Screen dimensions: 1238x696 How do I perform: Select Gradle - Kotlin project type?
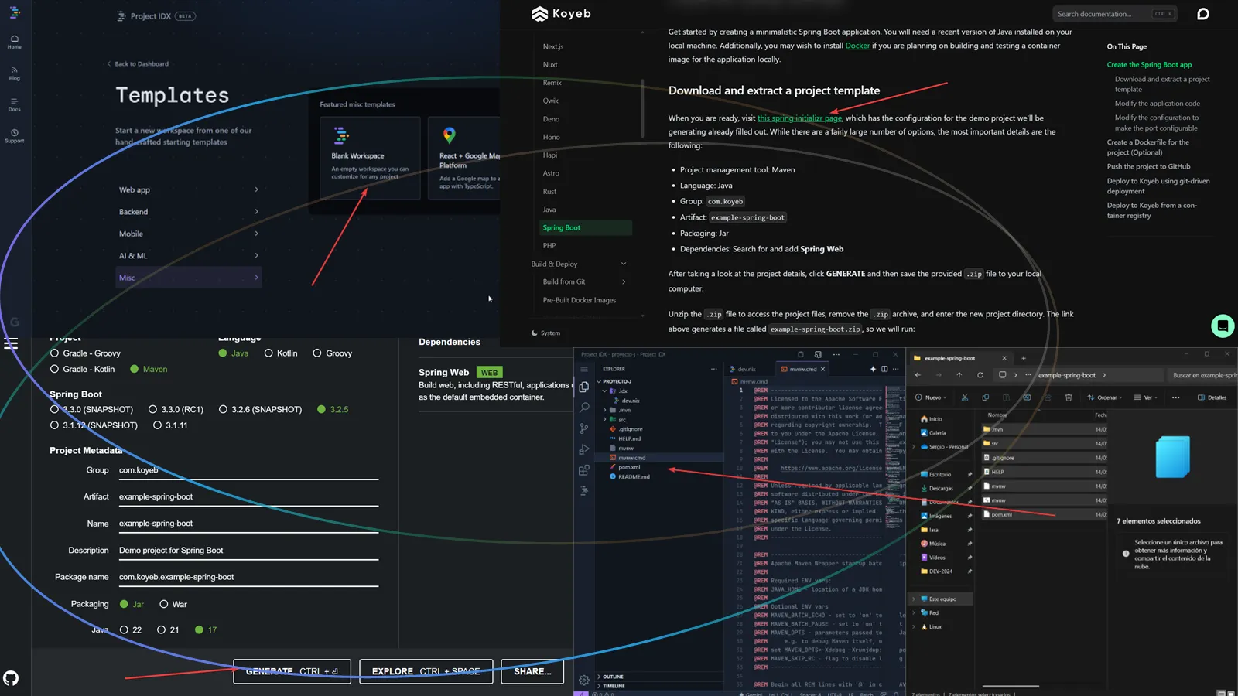(x=83, y=370)
